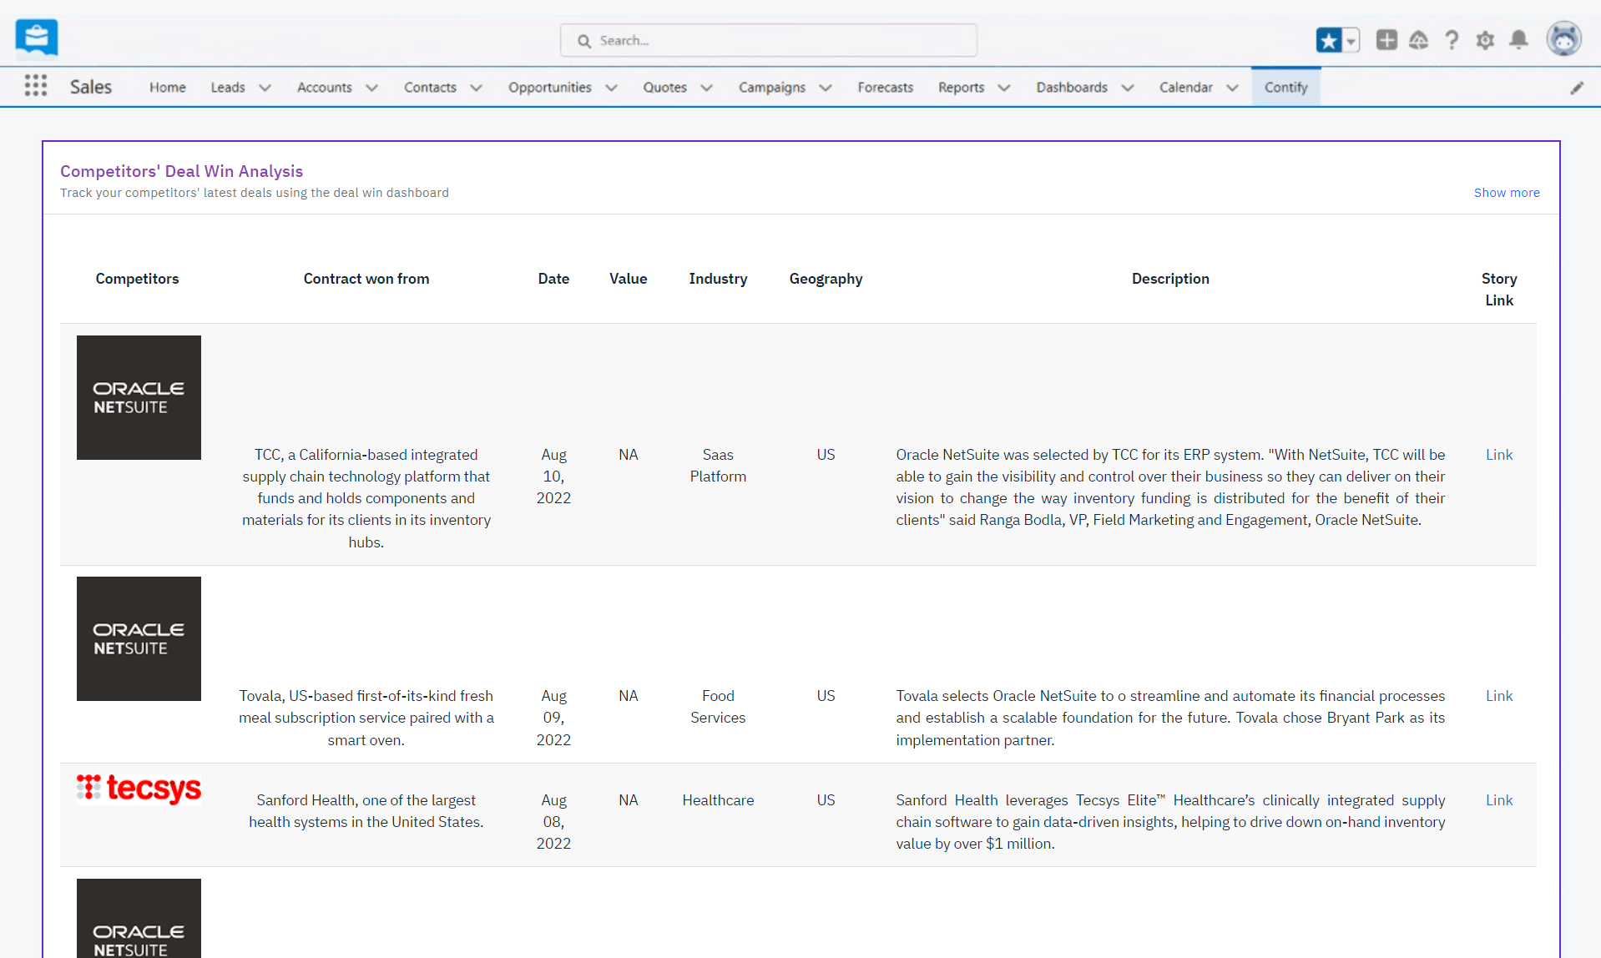Screen dimensions: 1601x958
Task: Click the Global Actions plus icon
Action: [1386, 40]
